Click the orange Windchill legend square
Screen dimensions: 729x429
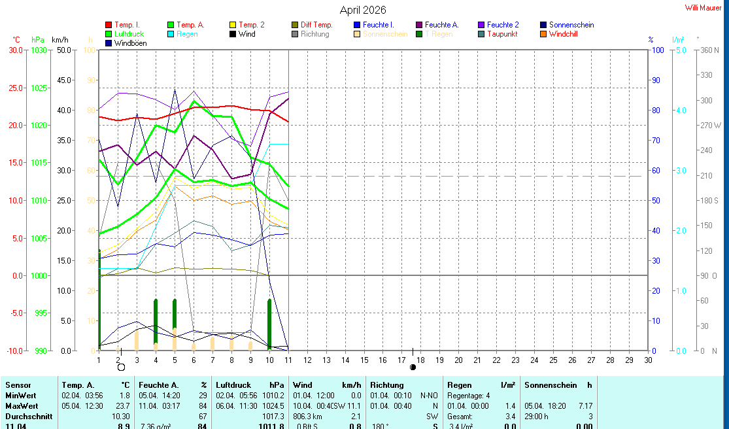pos(543,34)
